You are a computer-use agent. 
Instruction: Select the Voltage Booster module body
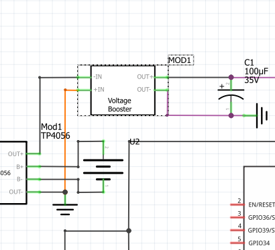coord(123,90)
